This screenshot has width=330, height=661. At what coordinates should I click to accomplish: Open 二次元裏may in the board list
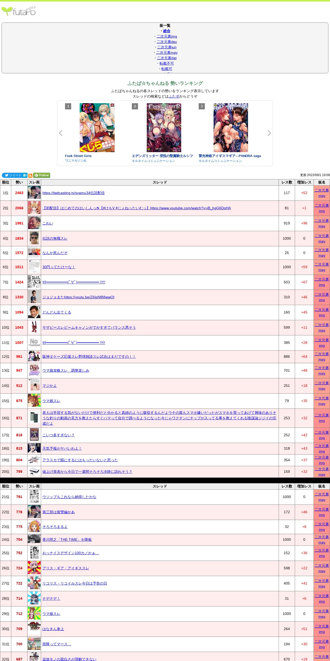coord(167,53)
